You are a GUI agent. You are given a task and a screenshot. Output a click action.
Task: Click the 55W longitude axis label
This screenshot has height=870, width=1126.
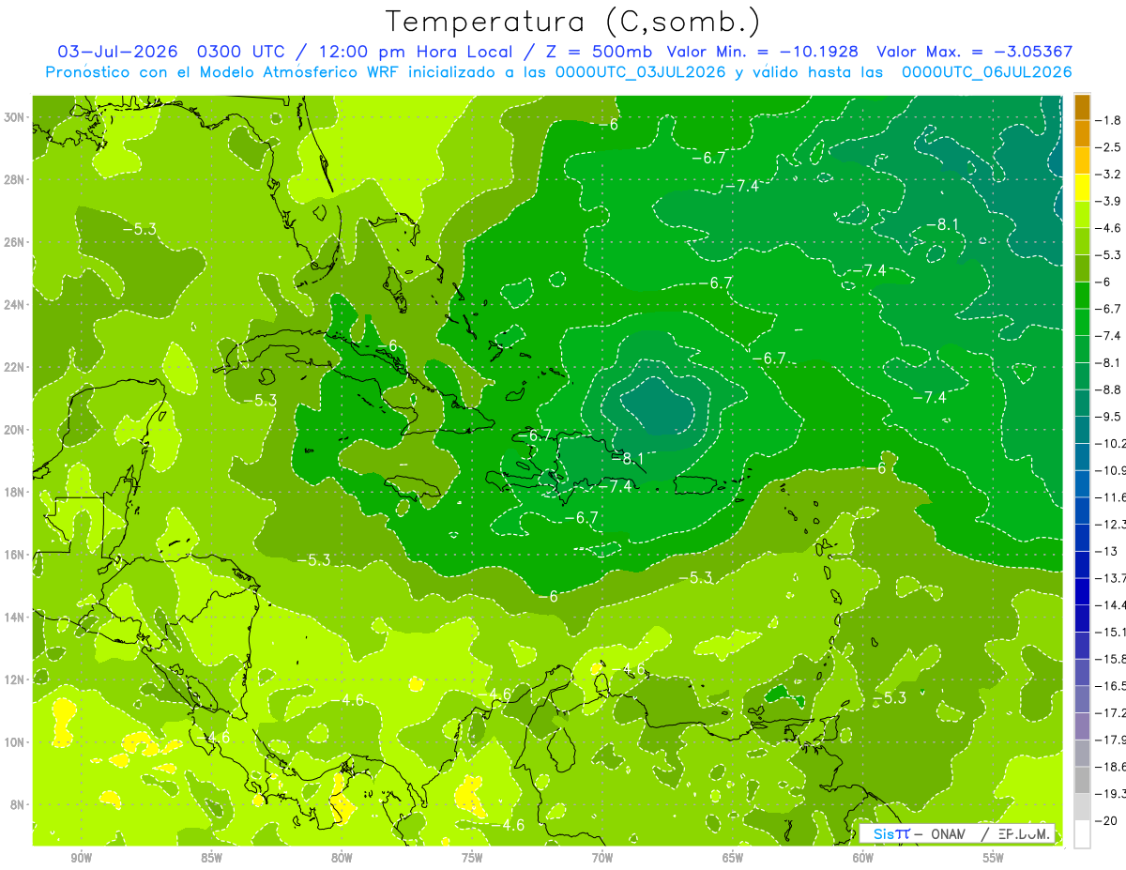pyautogui.click(x=994, y=857)
